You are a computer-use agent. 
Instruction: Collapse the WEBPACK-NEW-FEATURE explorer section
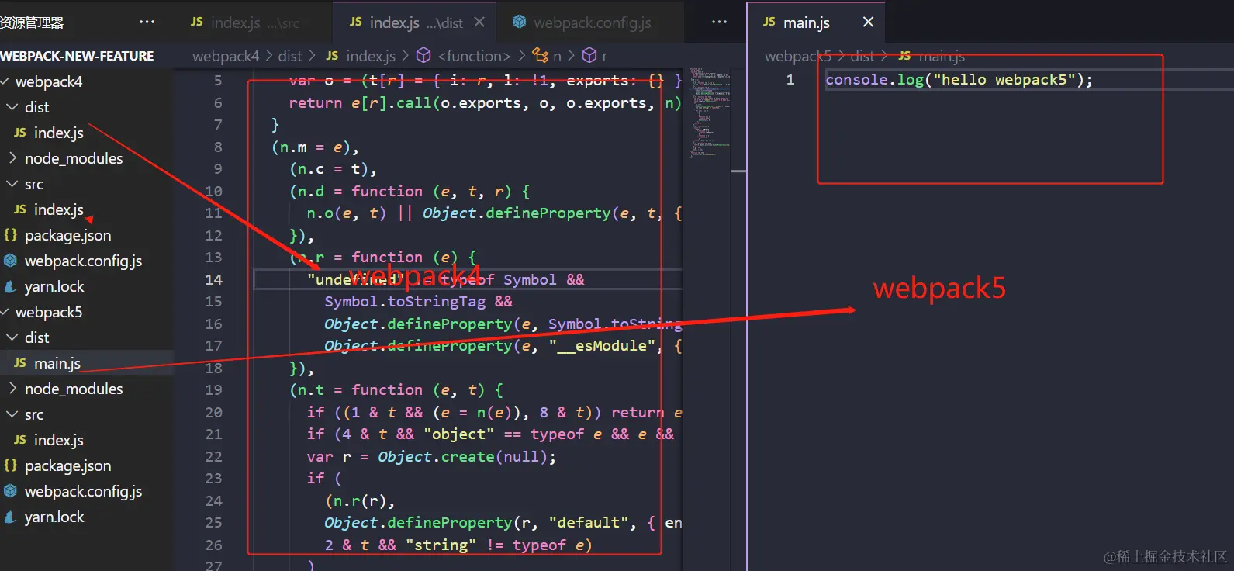point(77,56)
